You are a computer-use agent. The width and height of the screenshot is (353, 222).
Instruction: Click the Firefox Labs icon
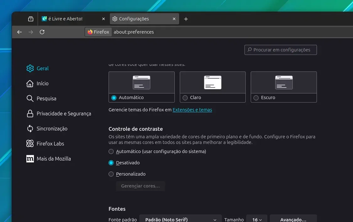30,144
